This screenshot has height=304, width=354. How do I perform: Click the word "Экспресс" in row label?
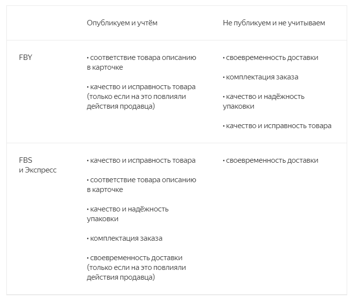41,170
